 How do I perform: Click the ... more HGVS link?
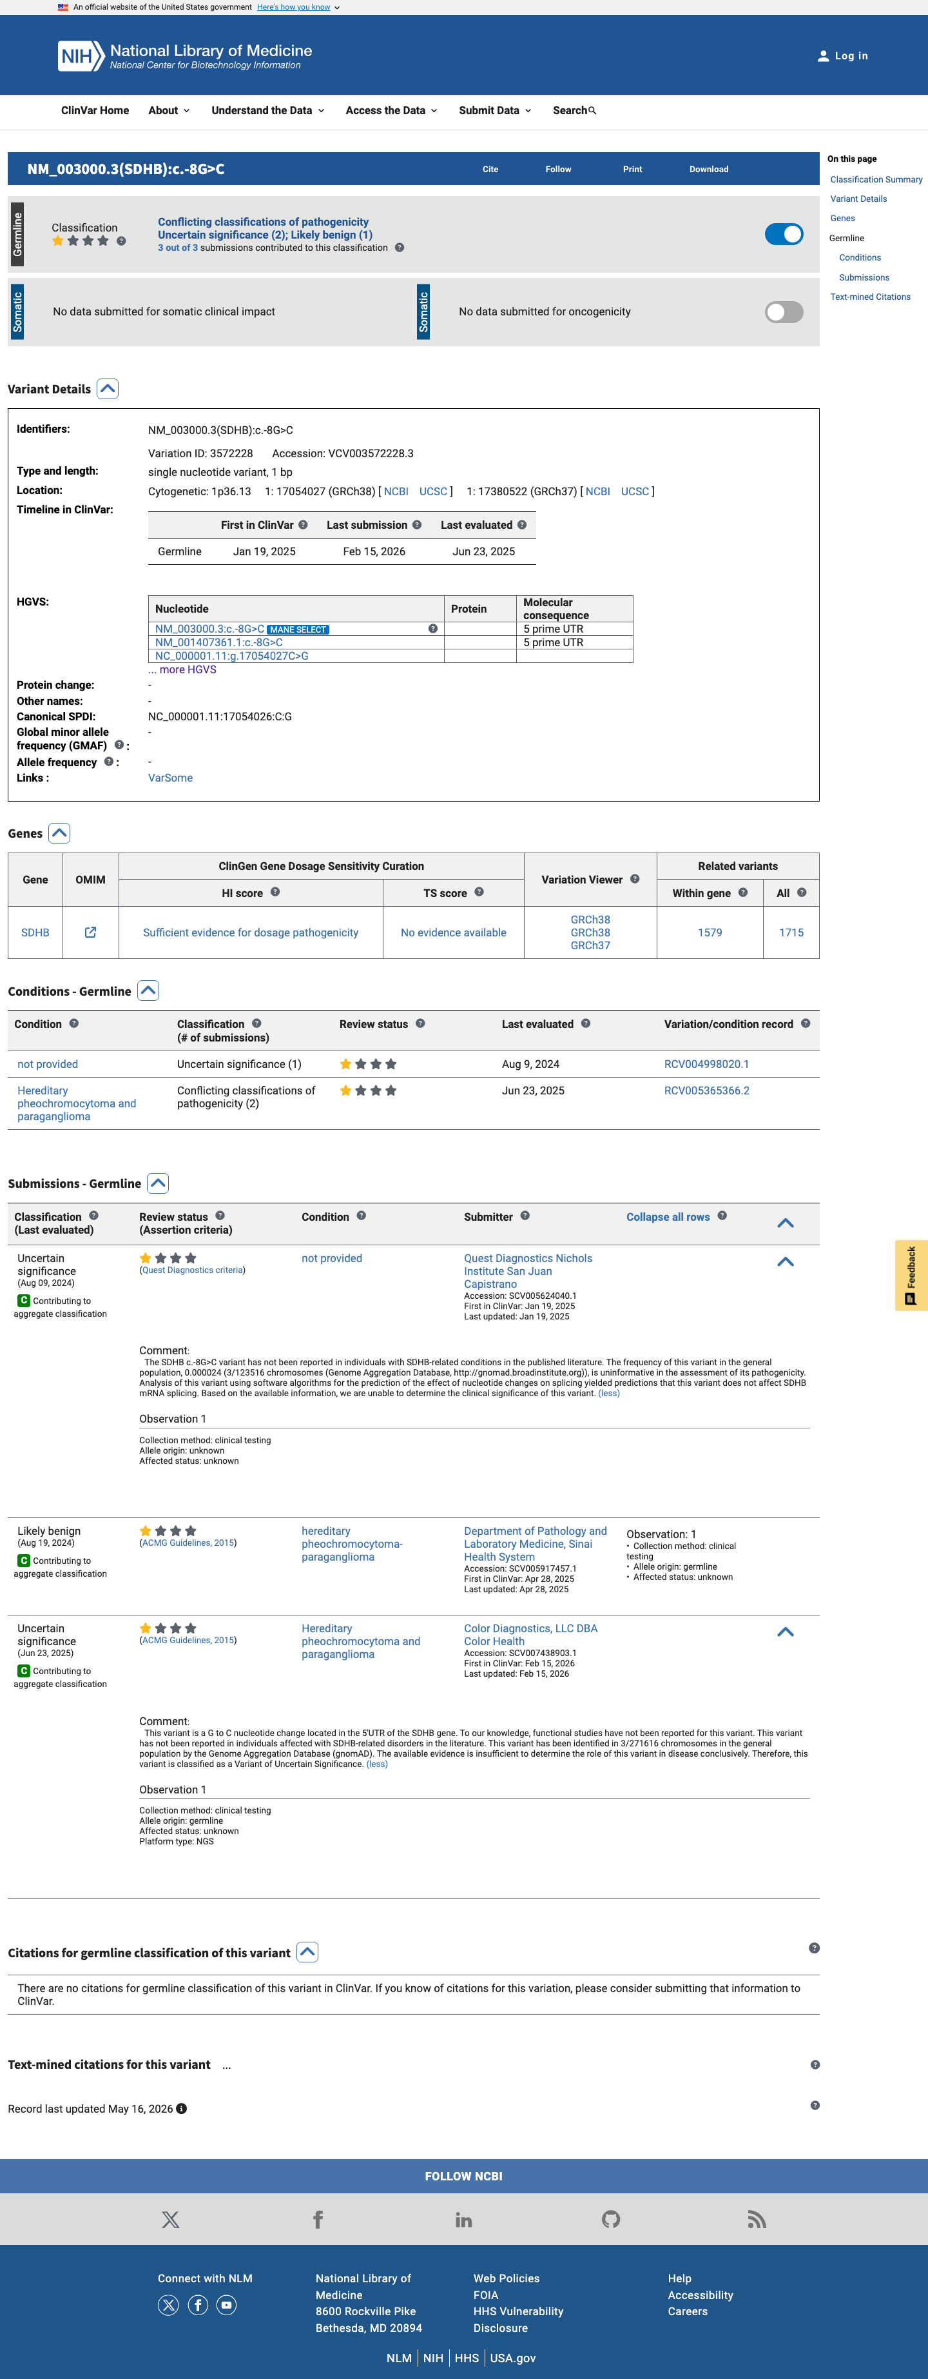click(x=182, y=669)
